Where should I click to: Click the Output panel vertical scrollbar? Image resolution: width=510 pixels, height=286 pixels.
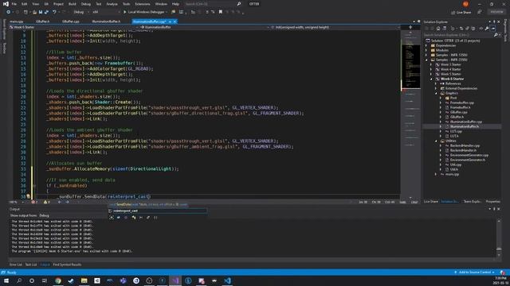(x=499, y=238)
